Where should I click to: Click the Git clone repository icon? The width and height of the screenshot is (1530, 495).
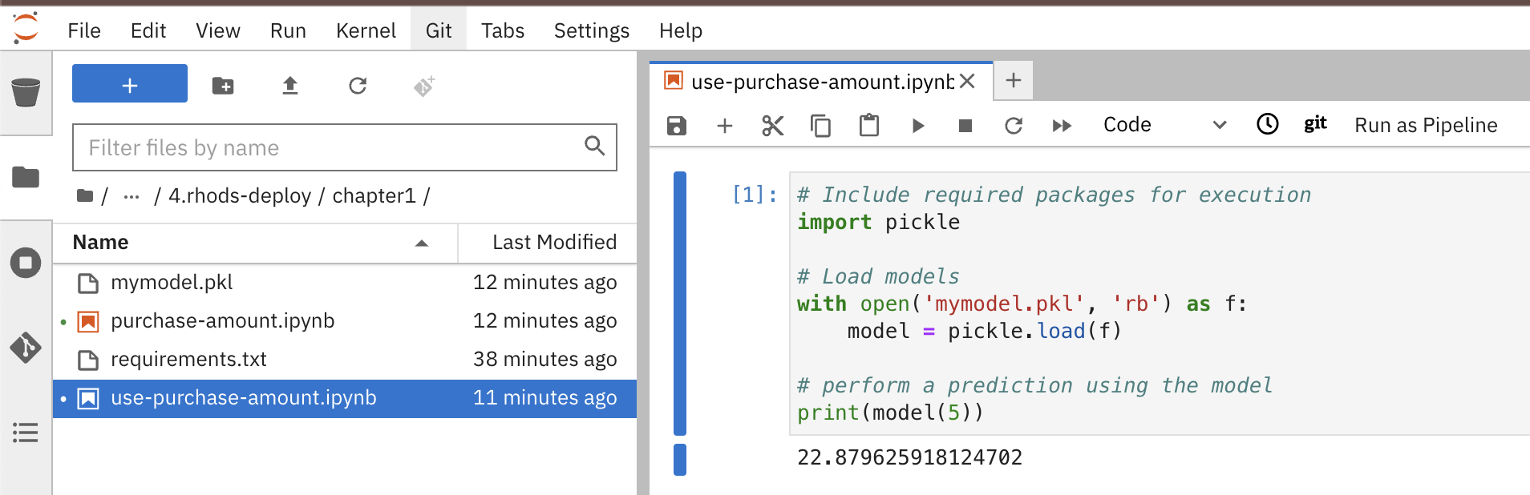pos(424,86)
